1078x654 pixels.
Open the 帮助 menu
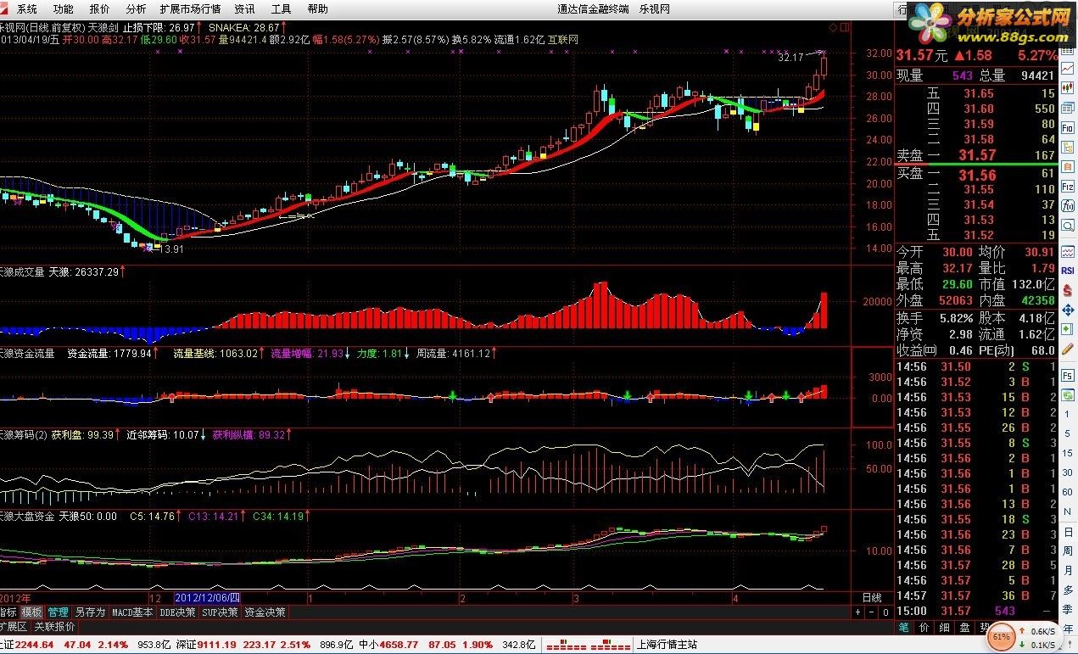317,9
